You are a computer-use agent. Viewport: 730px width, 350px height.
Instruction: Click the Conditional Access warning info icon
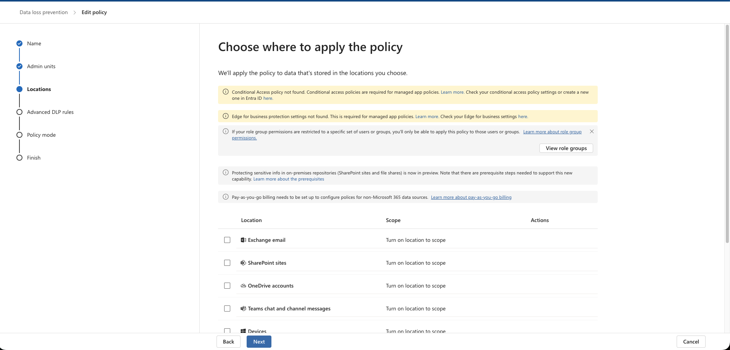(x=226, y=92)
